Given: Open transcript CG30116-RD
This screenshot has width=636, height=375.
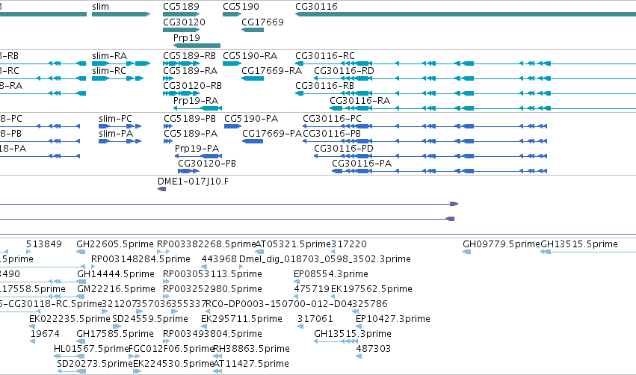Looking at the screenshot, I should point(344,70).
